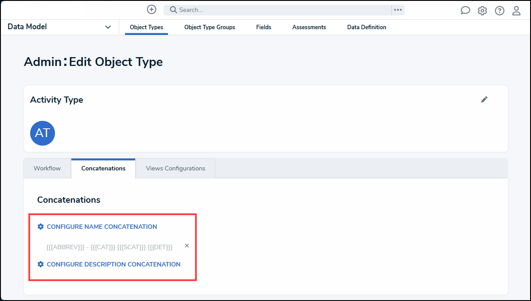Click the Configure Description Concatenation link

pos(113,264)
